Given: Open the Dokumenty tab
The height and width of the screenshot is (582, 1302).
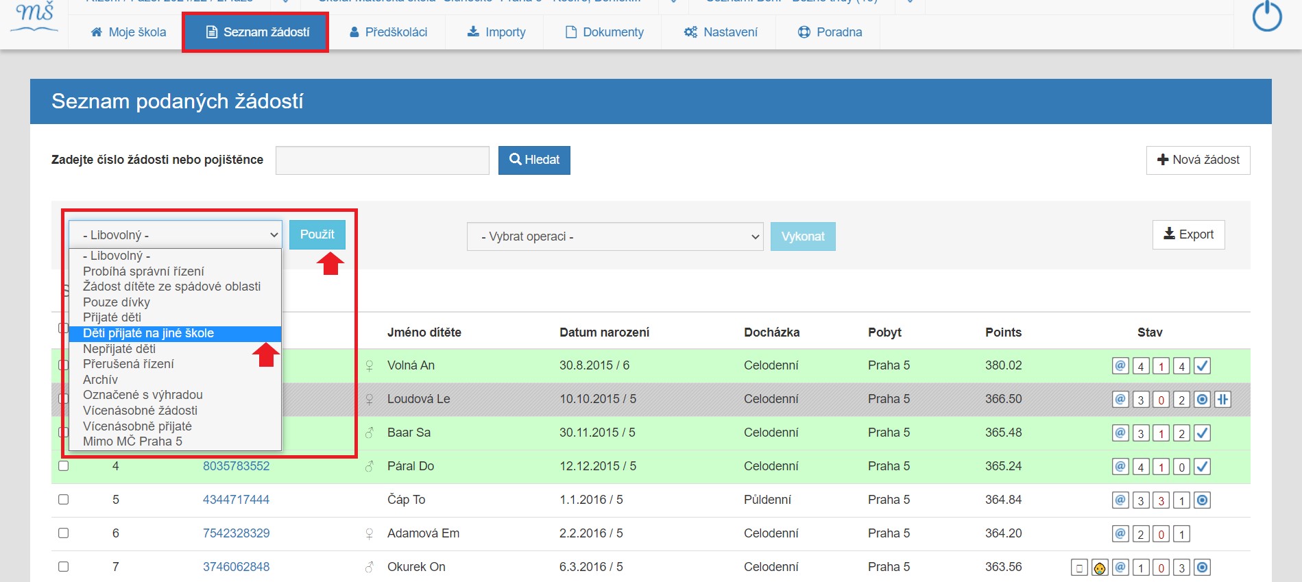Looking at the screenshot, I should pyautogui.click(x=604, y=32).
